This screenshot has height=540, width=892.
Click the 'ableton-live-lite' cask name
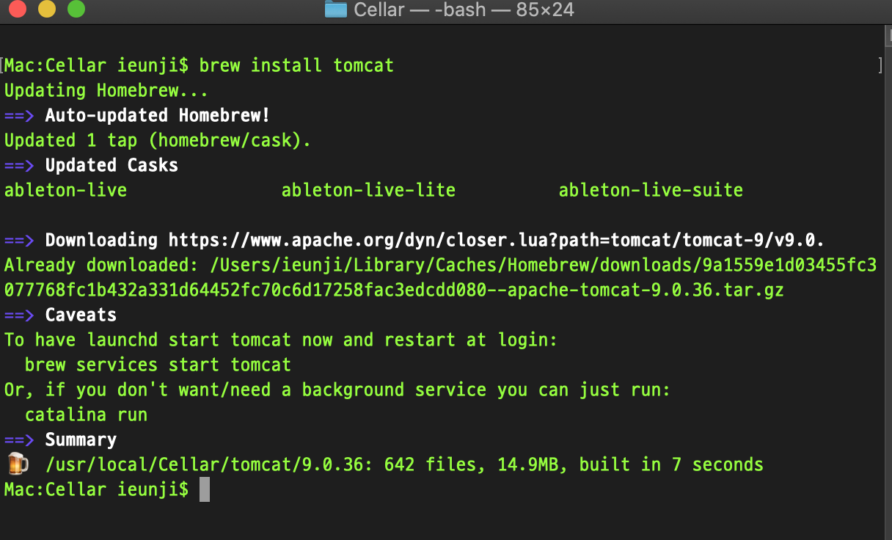[368, 190]
